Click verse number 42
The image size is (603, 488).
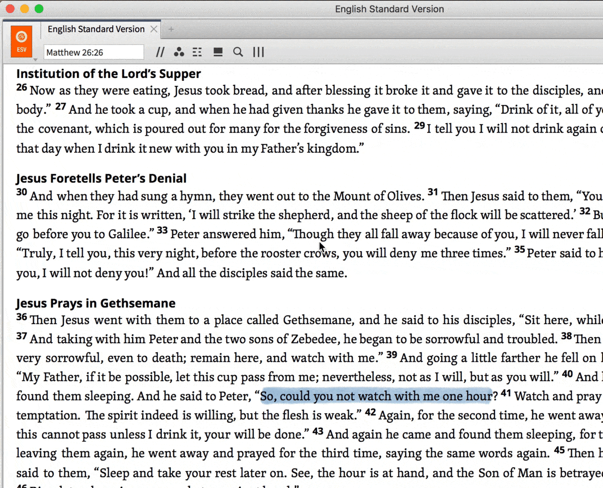click(x=370, y=412)
